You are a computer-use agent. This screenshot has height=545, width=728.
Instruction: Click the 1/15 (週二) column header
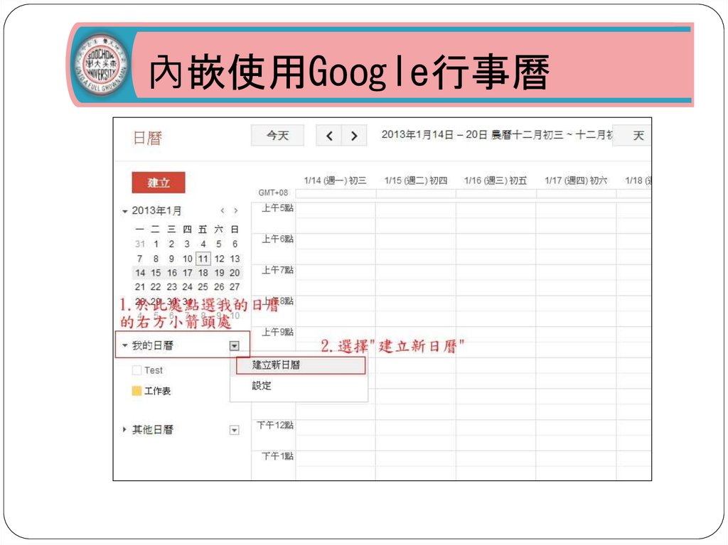pyautogui.click(x=415, y=180)
